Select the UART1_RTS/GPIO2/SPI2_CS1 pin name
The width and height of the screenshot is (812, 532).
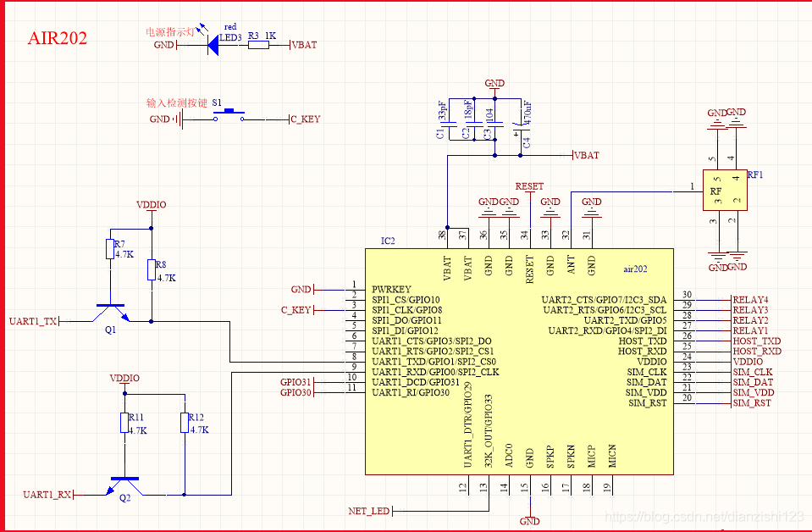click(433, 352)
